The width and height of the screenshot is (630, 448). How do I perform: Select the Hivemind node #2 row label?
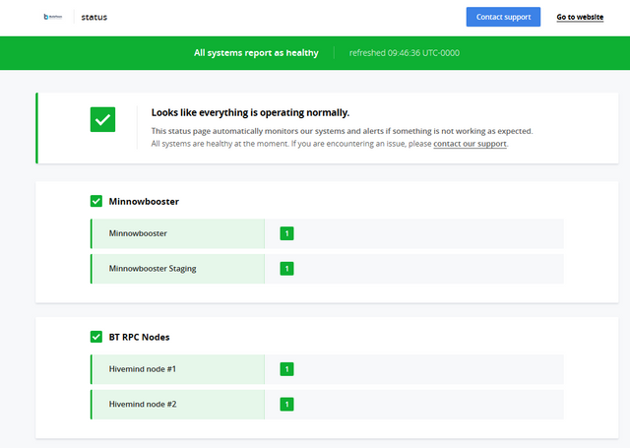pos(143,405)
